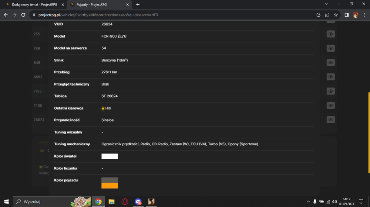Open the Windows Start menu
Screen dimensions: 370x207
[x=6, y=201]
